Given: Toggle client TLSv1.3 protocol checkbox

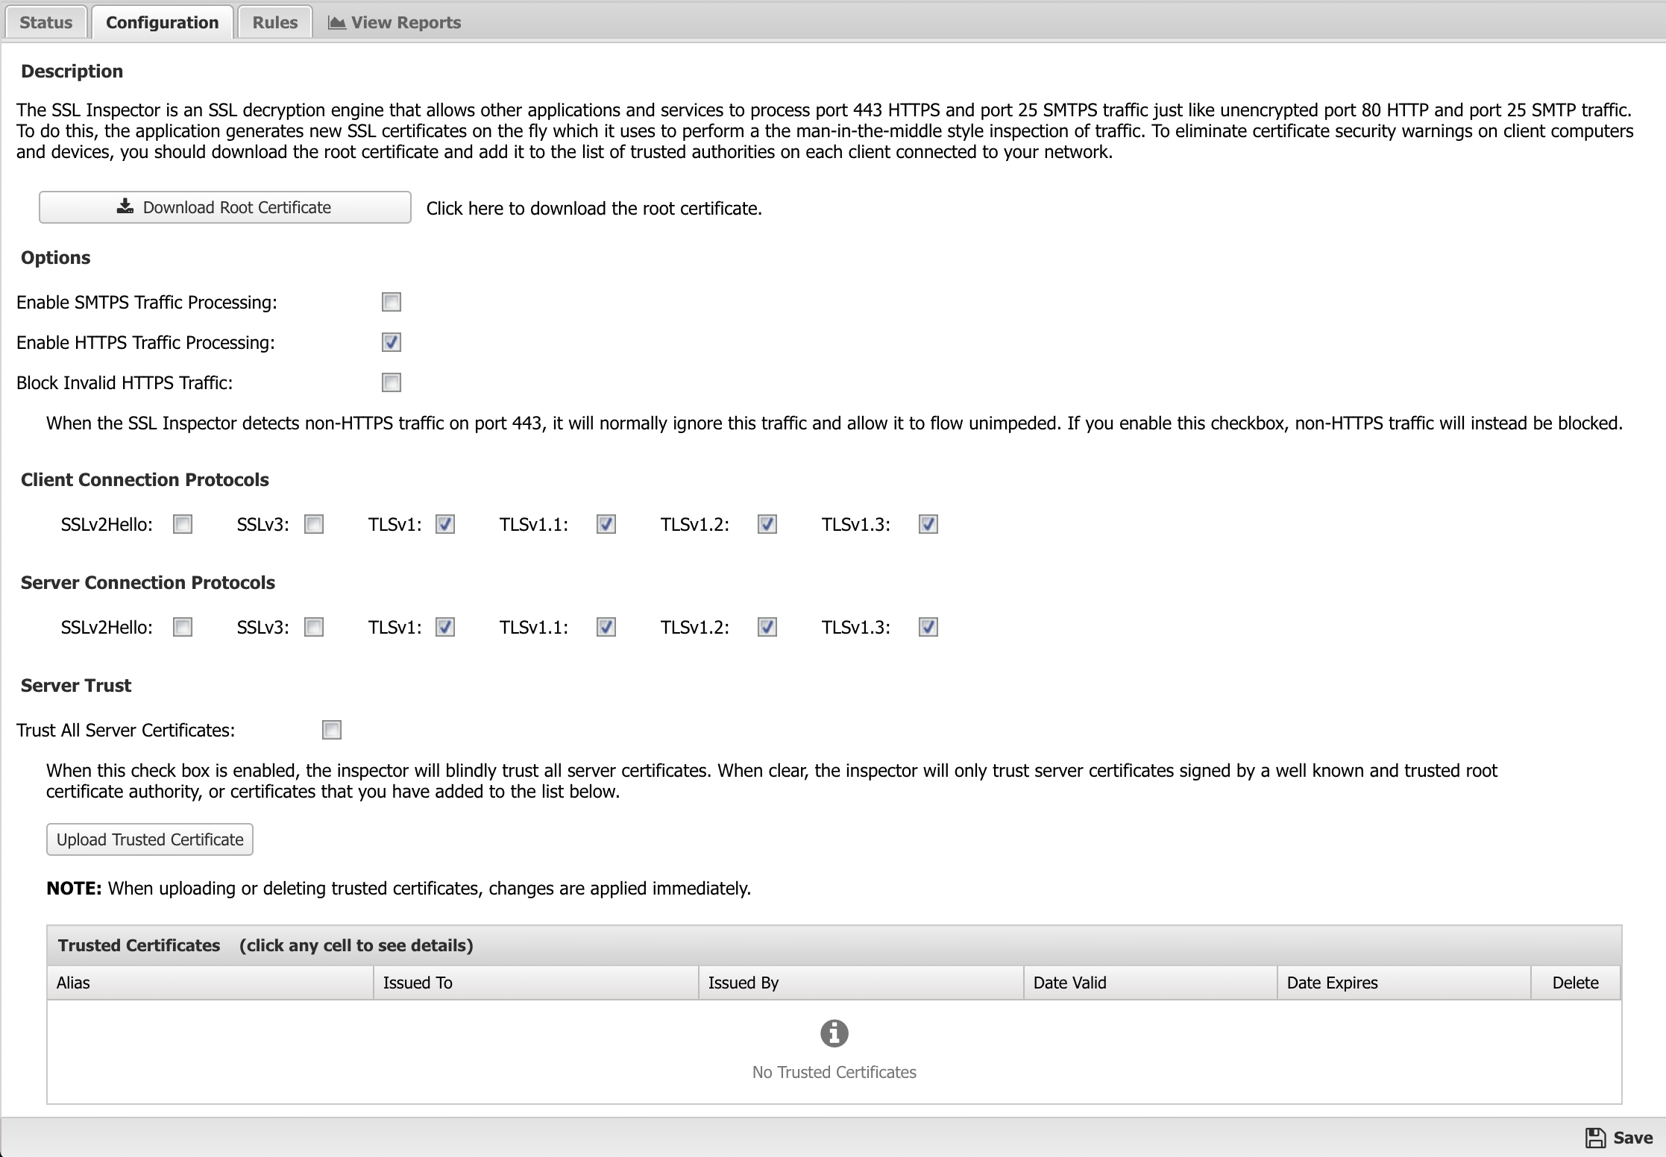Looking at the screenshot, I should pos(928,524).
